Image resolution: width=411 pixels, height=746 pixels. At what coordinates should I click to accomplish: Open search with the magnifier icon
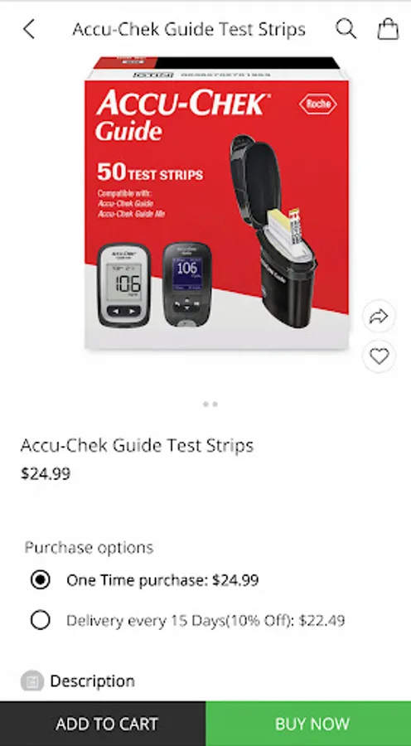(x=346, y=29)
